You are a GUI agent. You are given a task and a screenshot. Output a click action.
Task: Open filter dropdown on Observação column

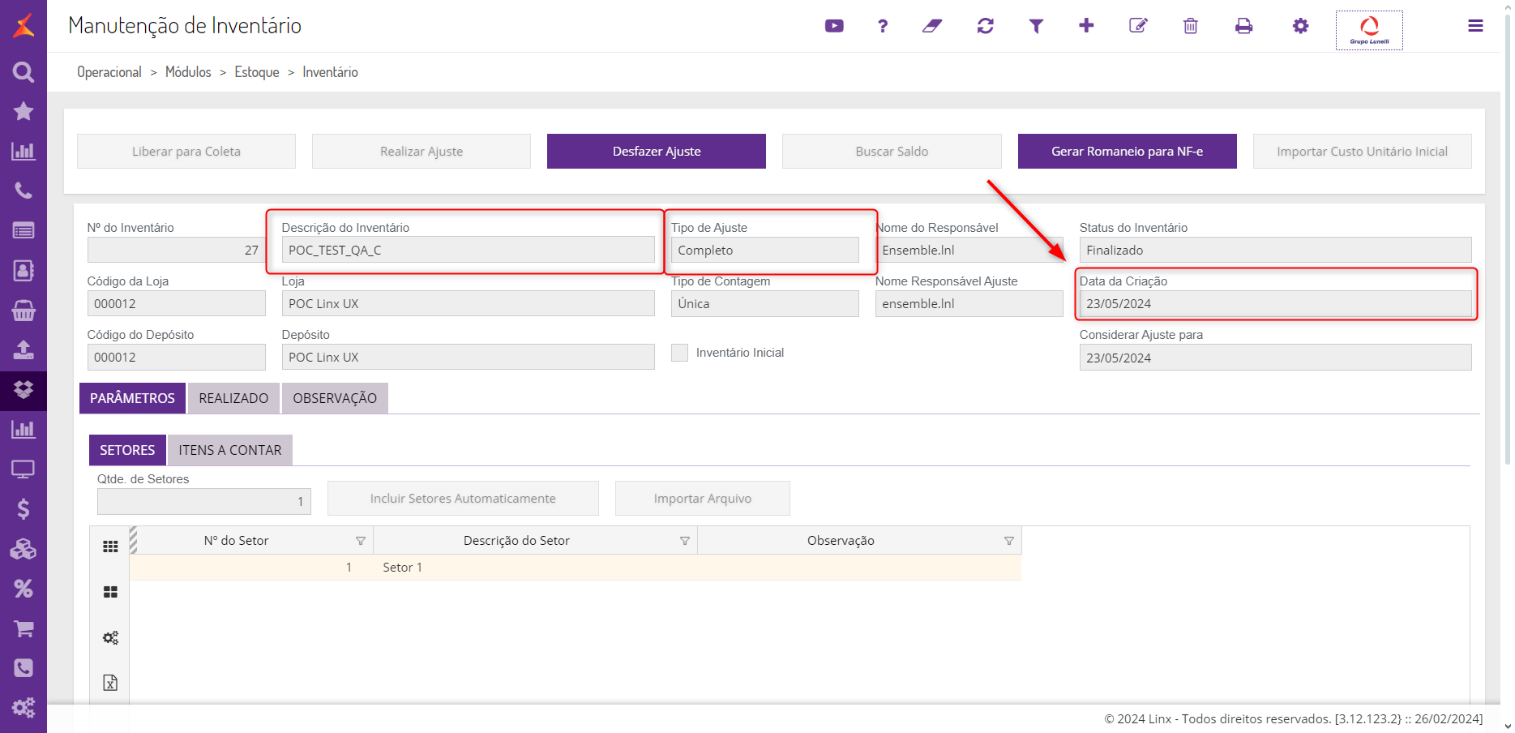tap(1009, 541)
